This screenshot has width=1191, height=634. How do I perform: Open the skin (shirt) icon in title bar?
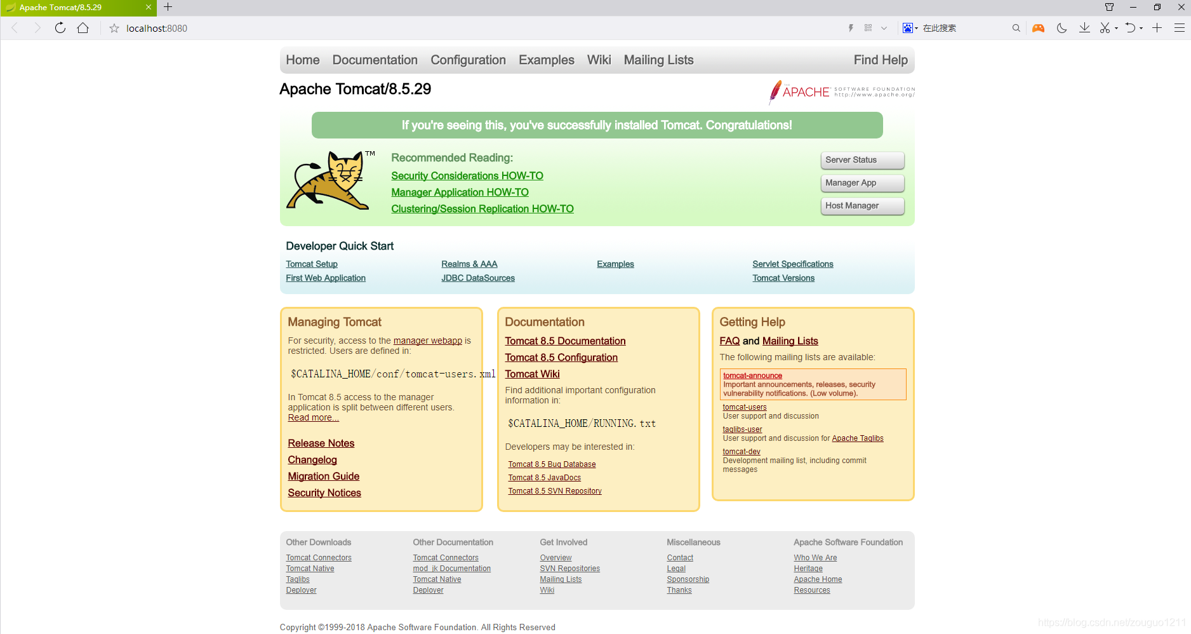pyautogui.click(x=1109, y=7)
